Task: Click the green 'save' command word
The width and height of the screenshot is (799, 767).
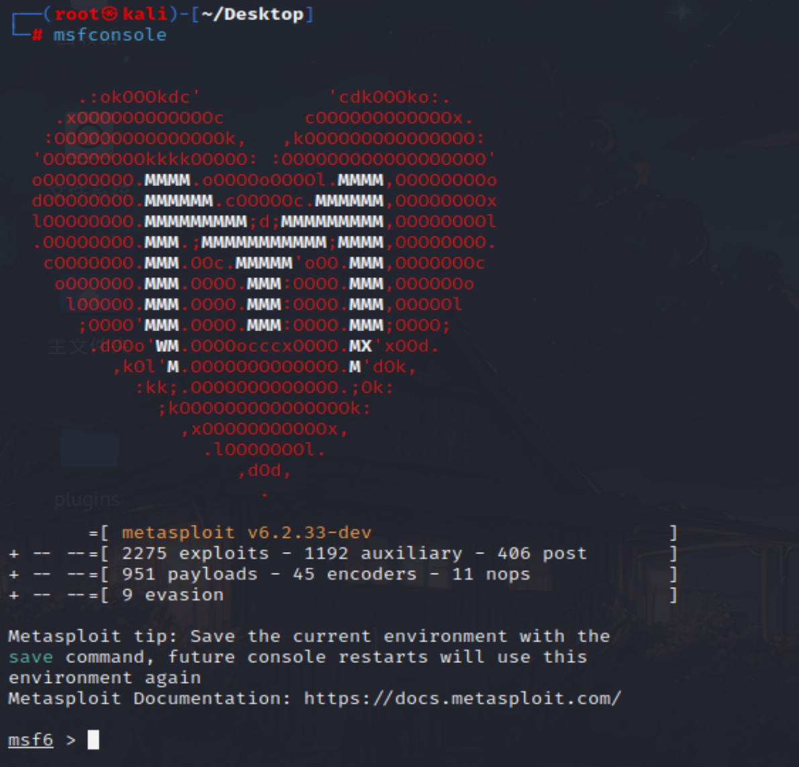Action: pyautogui.click(x=31, y=656)
